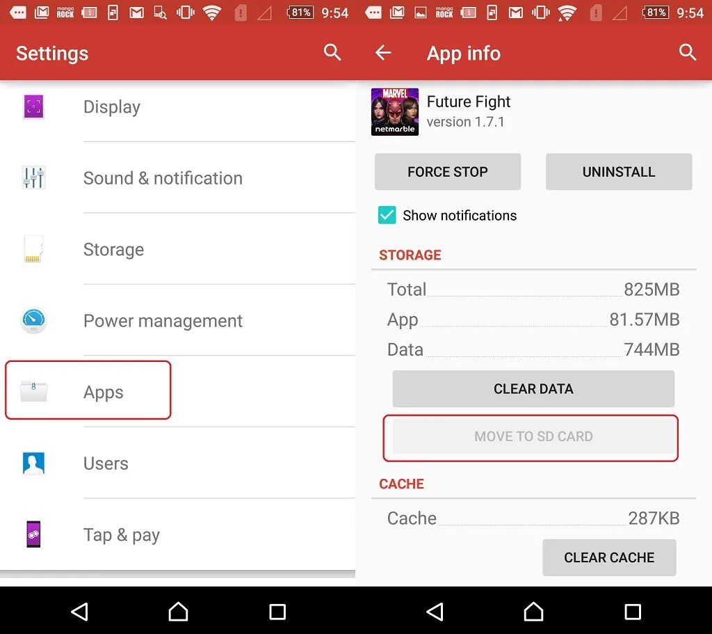
Task: Tap the App info title text
Action: 464,53
